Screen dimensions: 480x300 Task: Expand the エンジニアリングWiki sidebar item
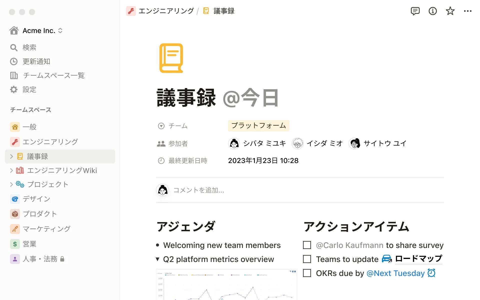pyautogui.click(x=11, y=170)
